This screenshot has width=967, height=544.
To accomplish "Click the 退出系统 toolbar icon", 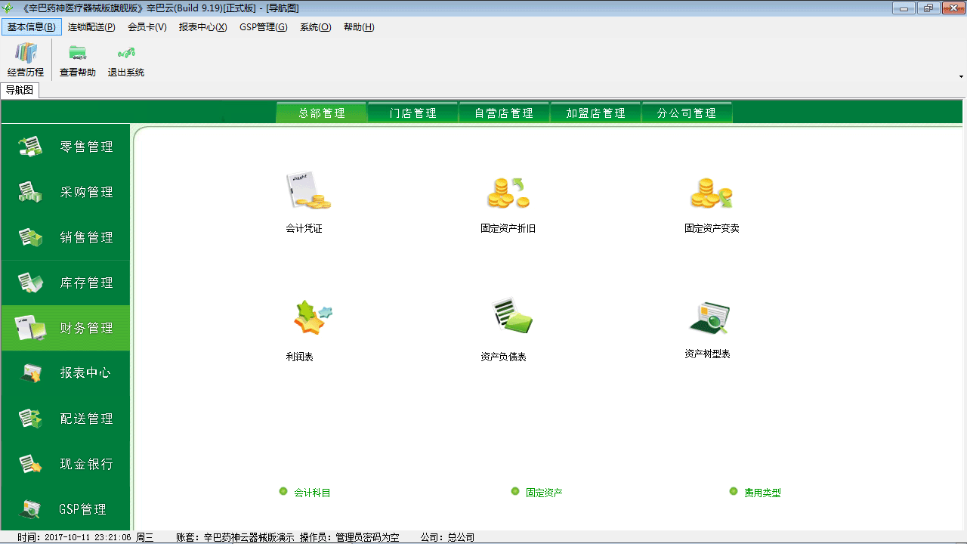I will (x=126, y=53).
